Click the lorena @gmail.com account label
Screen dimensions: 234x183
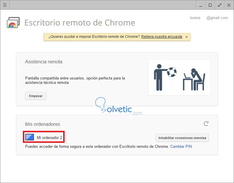[x=209, y=18]
